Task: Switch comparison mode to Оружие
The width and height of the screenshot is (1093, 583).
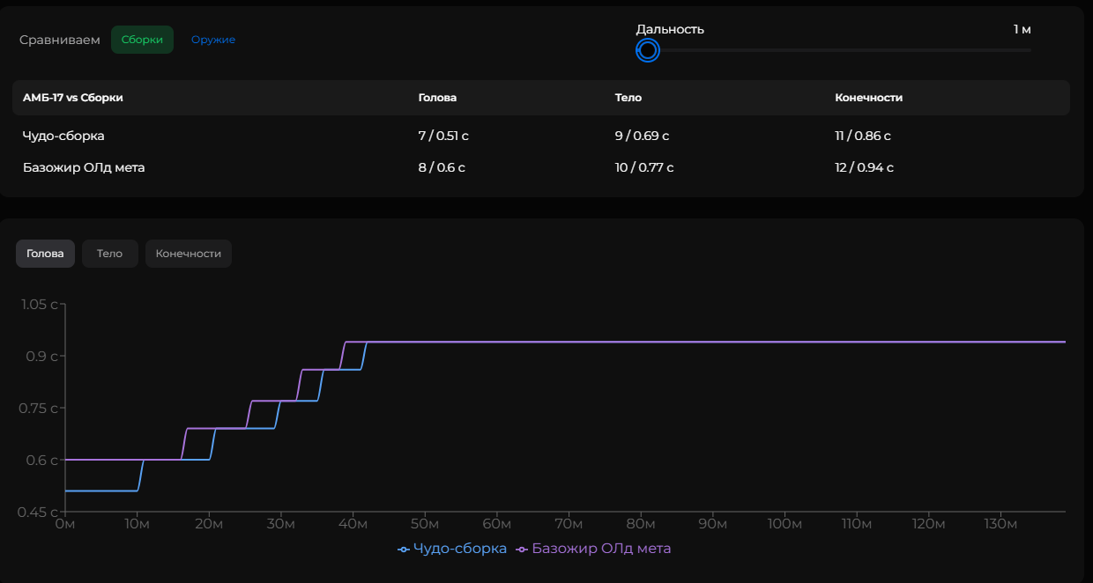Action: tap(213, 40)
